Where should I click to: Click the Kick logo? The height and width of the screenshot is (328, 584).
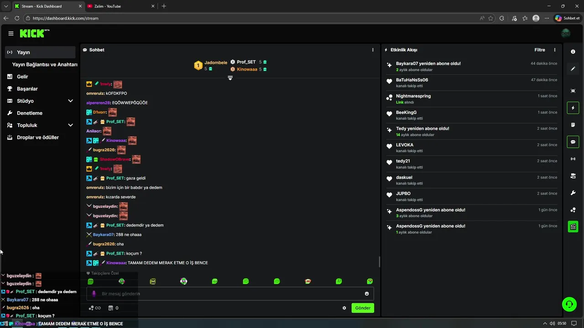(x=34, y=33)
